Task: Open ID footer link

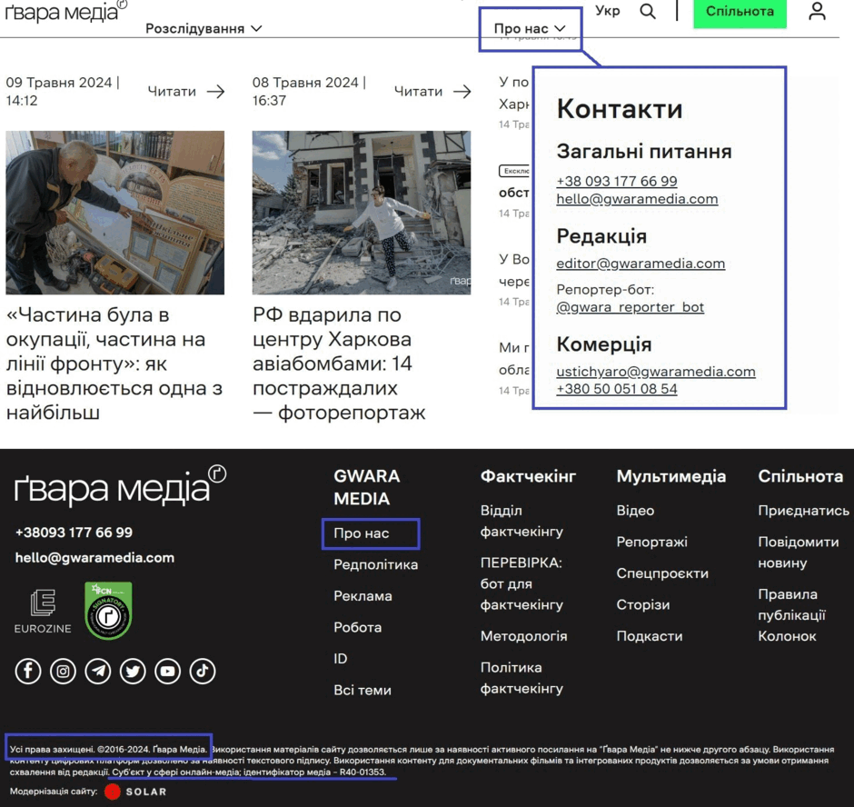Action: pyautogui.click(x=341, y=659)
